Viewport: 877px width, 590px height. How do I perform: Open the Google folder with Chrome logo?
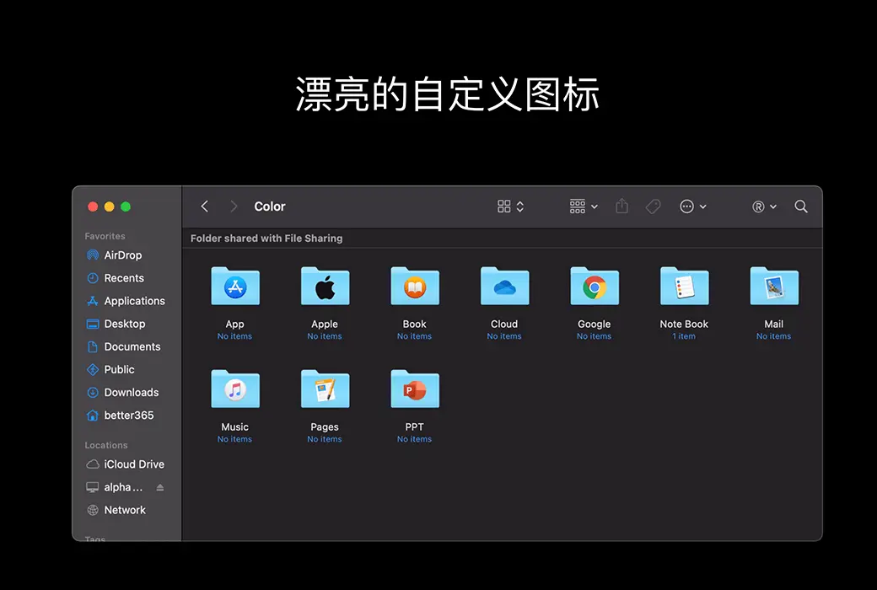click(x=595, y=286)
